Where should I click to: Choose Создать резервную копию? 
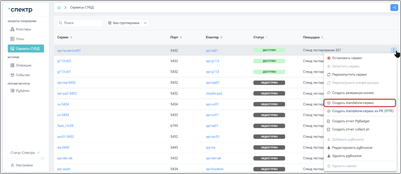pyautogui.click(x=353, y=93)
